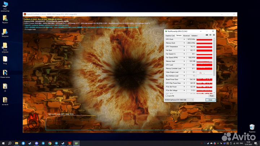Screen dimensions: 260x146
Task: Expand the Board Power Draw sensor dropdown
Action: [x=184, y=79]
